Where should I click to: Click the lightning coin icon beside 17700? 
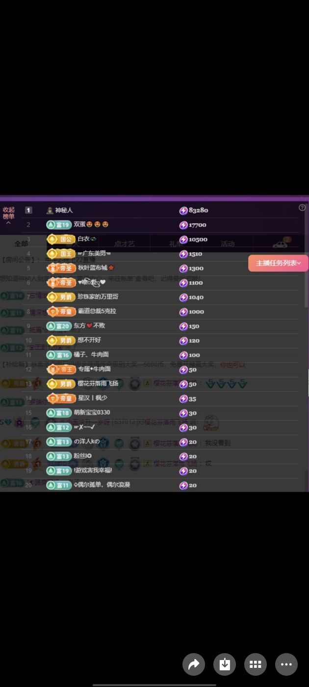tap(183, 225)
